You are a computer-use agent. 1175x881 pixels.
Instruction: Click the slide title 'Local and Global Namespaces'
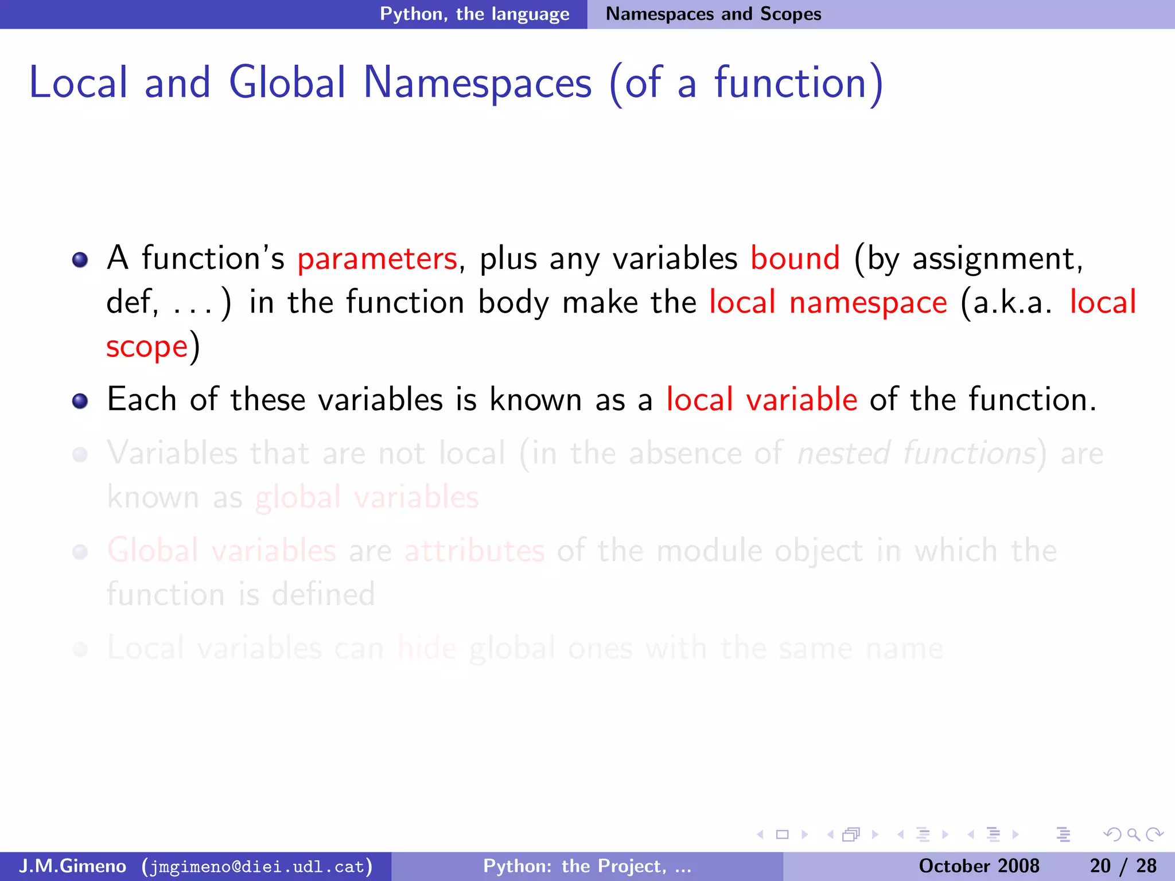[x=310, y=83]
